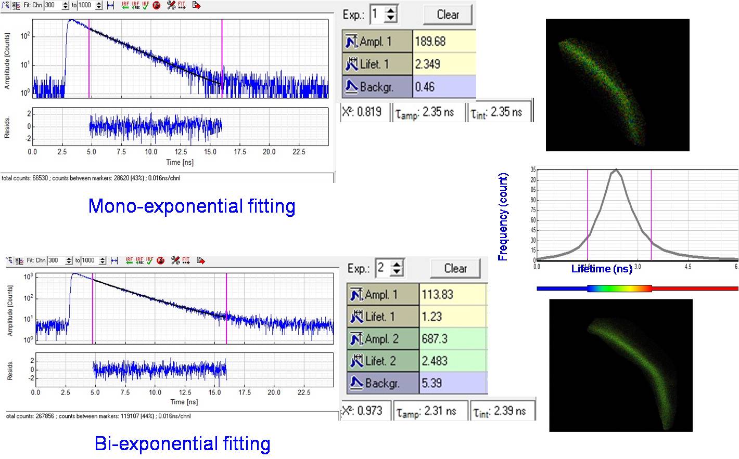Click IRF import left-arrow icon in bottom toolbar
739x459 pixels.
(129, 260)
